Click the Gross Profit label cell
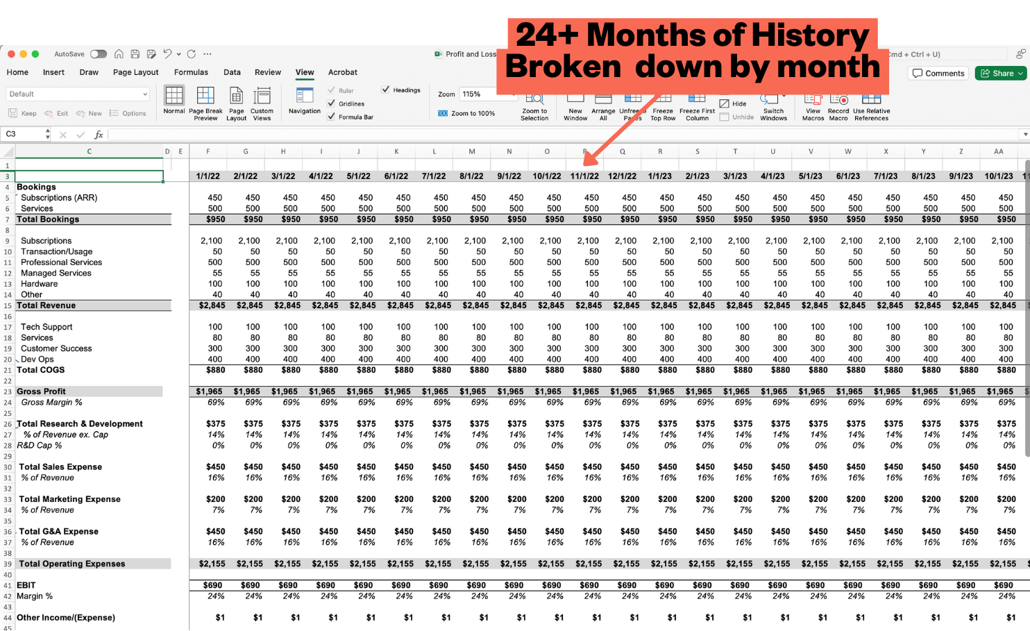This screenshot has width=1030, height=631. (42, 392)
